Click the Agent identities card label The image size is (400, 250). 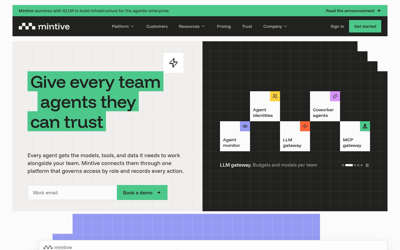pos(263,112)
